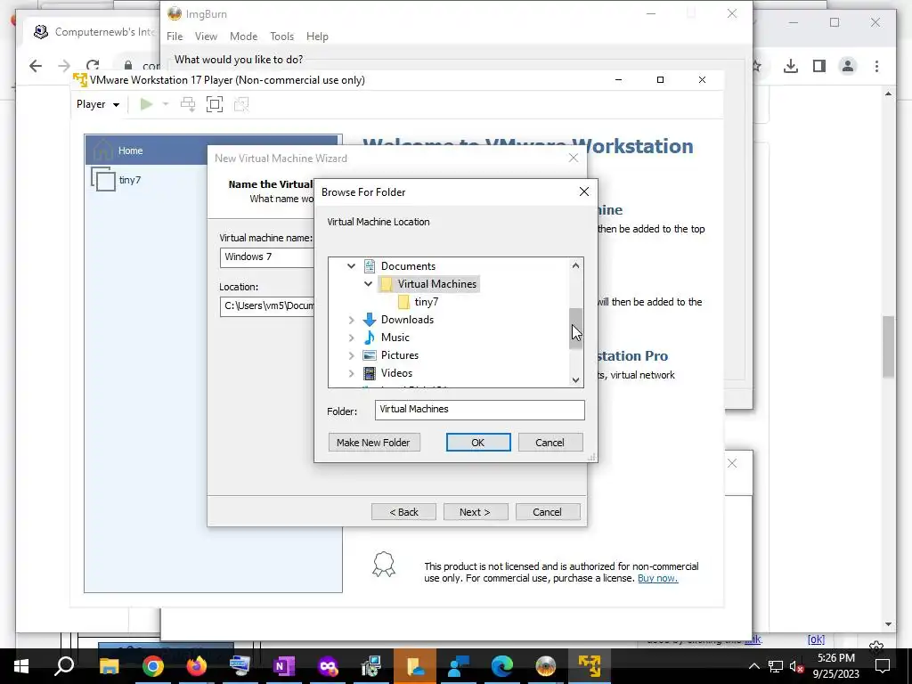Click the browser back arrow
912x684 pixels.
click(x=36, y=66)
